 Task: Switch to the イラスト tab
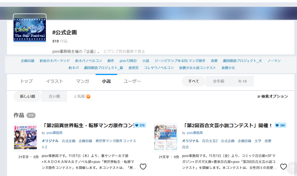(x=55, y=81)
